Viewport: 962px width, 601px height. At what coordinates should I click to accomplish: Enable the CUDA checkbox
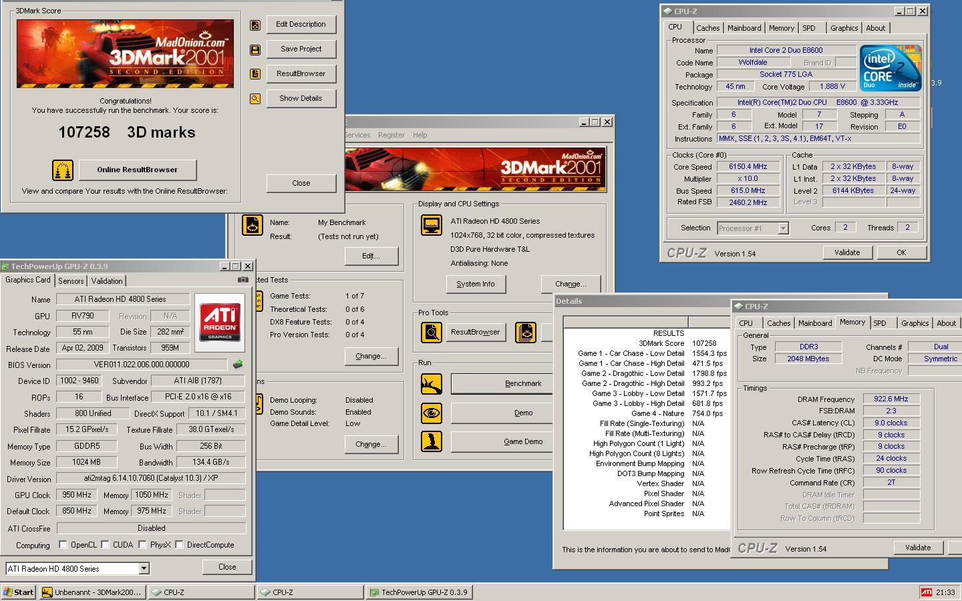point(105,545)
